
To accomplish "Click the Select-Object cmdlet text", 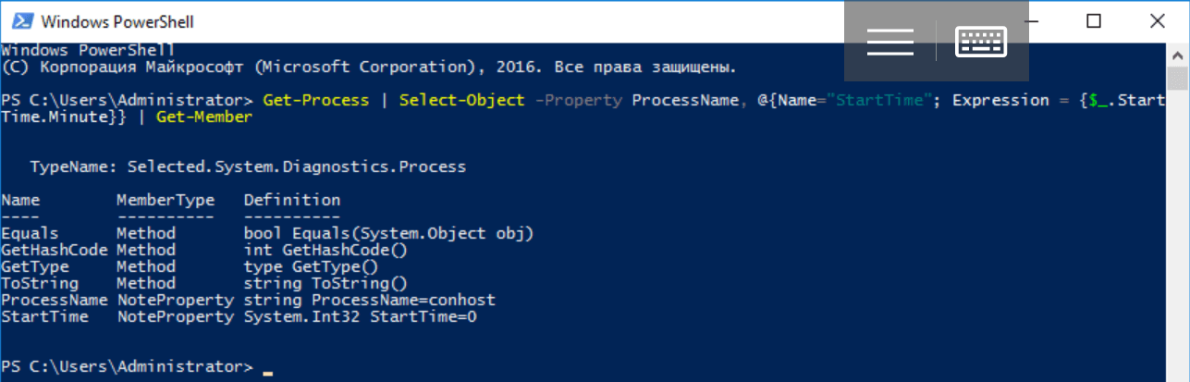I will 461,100.
